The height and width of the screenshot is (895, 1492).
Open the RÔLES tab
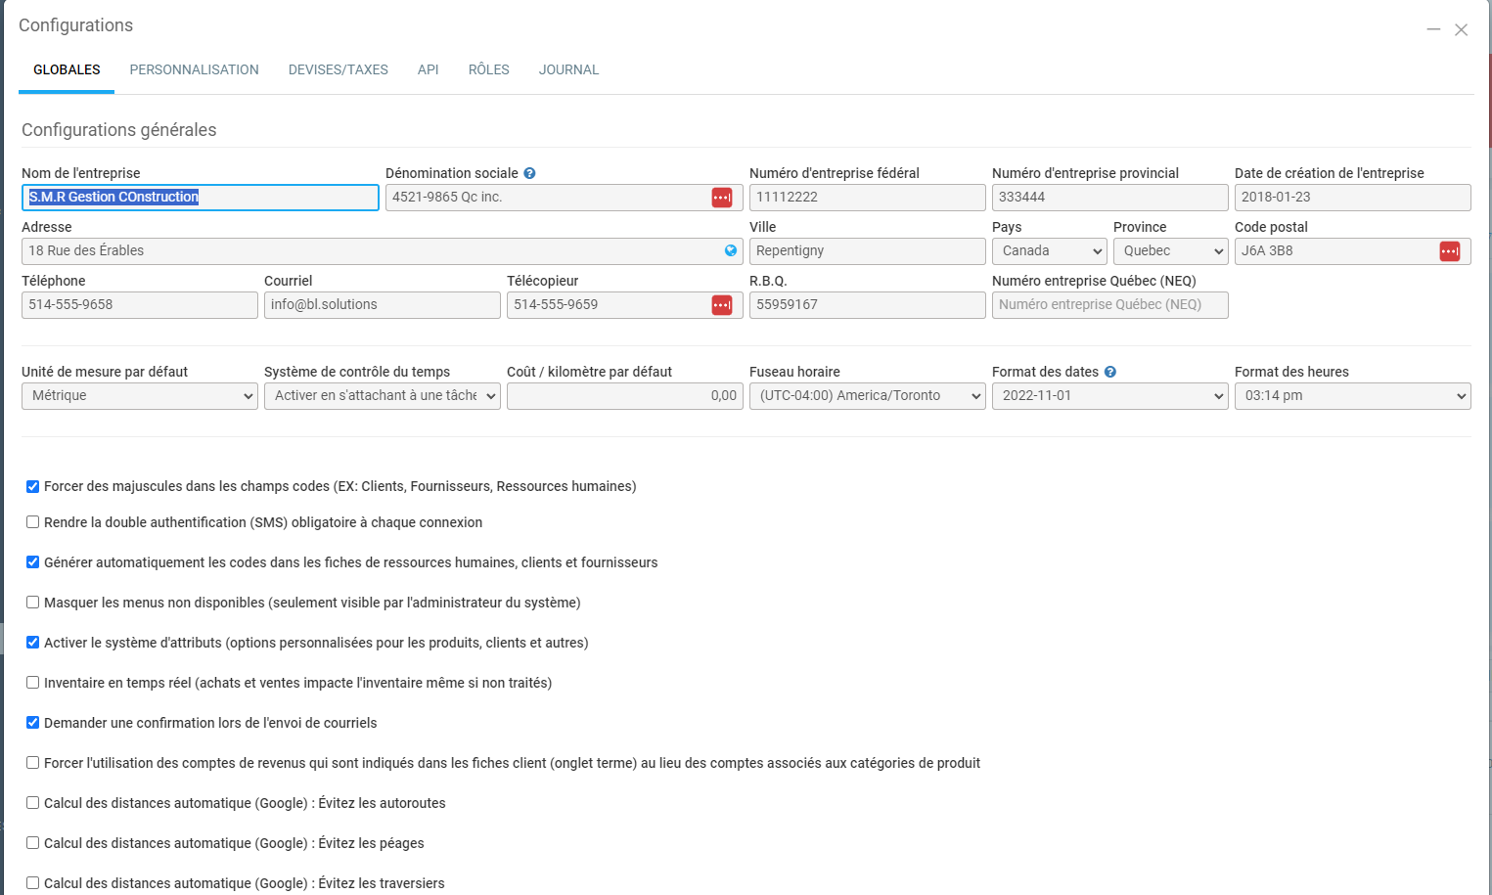tap(488, 69)
